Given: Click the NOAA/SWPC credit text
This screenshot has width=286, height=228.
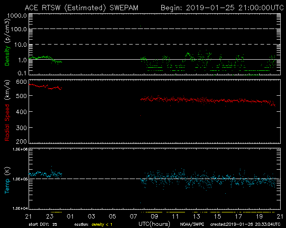Looking at the screenshot, I should 191,224.
